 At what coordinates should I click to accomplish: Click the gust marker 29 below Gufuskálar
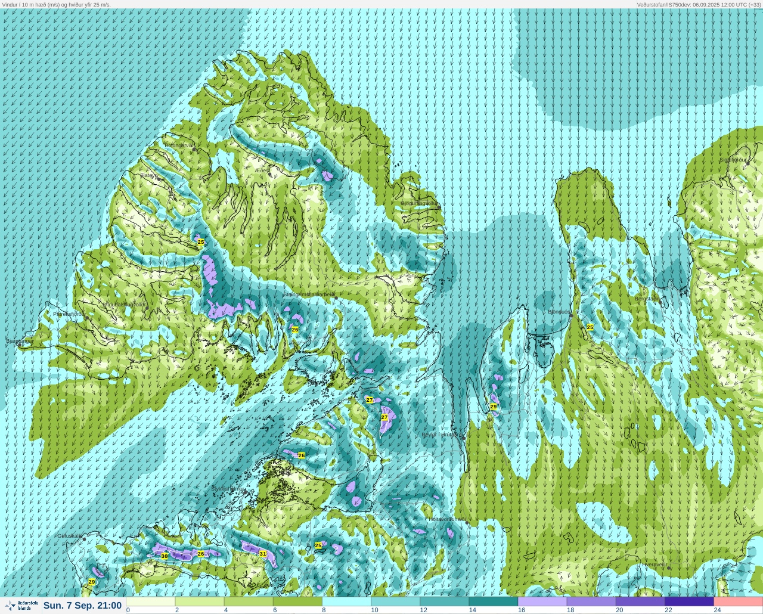tap(92, 582)
